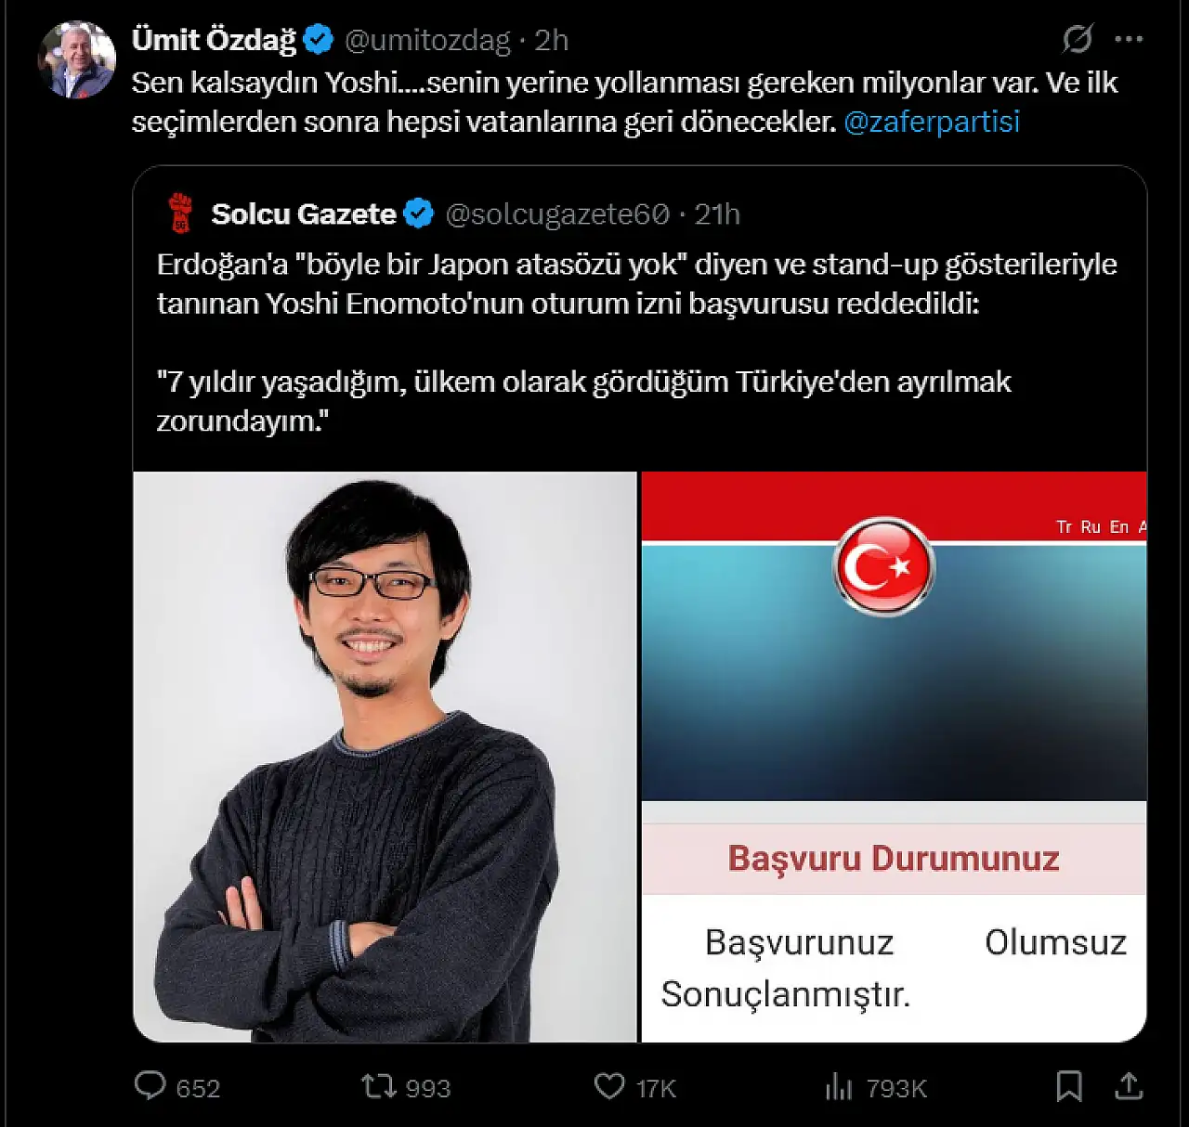
Task: Open Solcu Gazete account name
Action: tap(304, 214)
